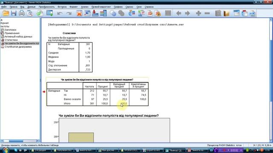Click the blue overlapping circles icon
The image size is (273, 153).
point(113,13)
